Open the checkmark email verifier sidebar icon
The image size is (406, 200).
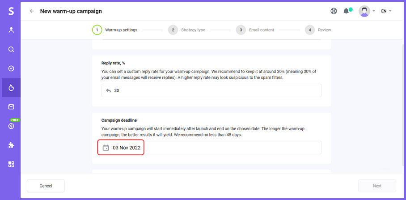click(11, 68)
